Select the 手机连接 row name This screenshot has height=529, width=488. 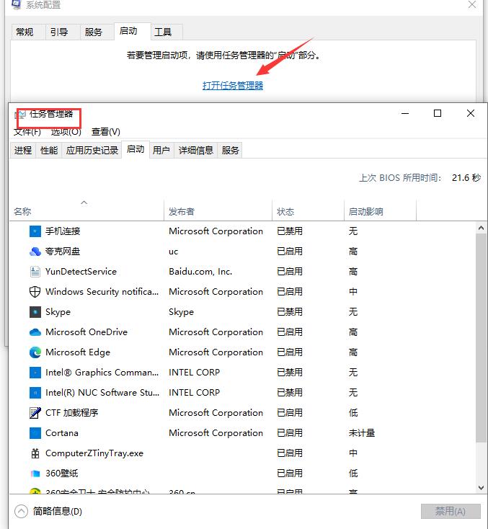click(63, 231)
